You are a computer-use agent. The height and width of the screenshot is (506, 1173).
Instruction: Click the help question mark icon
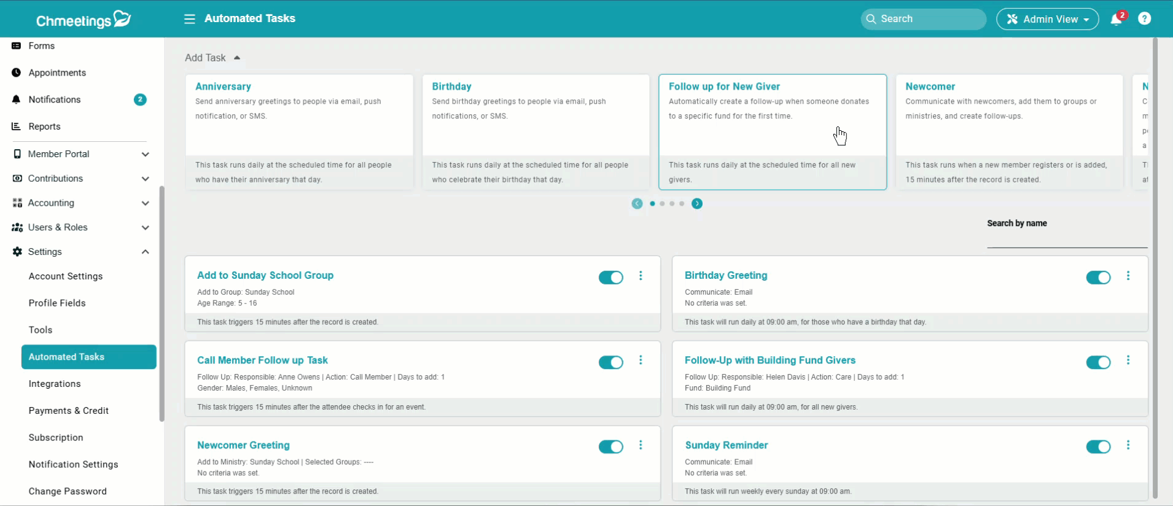(x=1144, y=18)
